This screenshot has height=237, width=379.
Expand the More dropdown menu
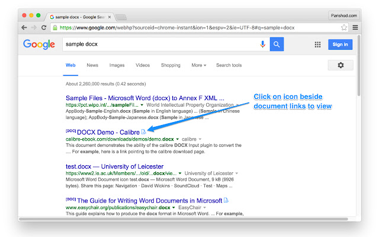(199, 65)
